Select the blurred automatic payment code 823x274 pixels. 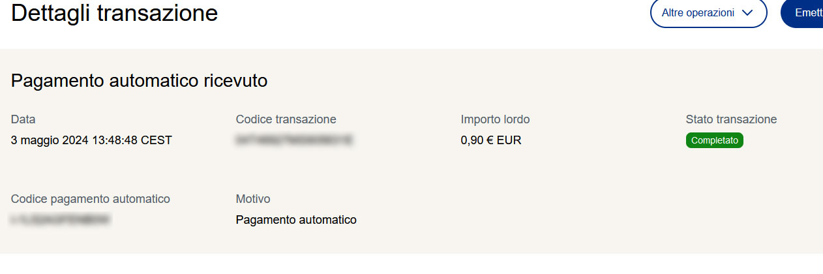[60, 220]
